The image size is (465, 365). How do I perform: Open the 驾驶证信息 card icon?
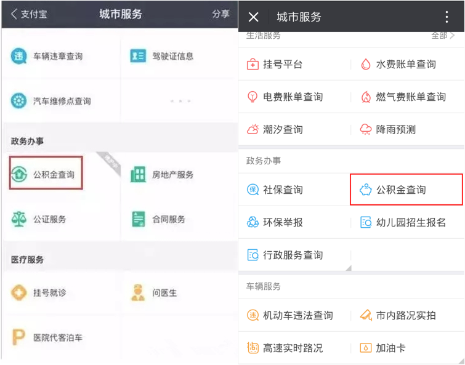click(x=138, y=56)
